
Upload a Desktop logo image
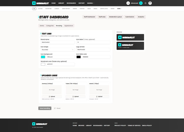(x=52, y=96)
